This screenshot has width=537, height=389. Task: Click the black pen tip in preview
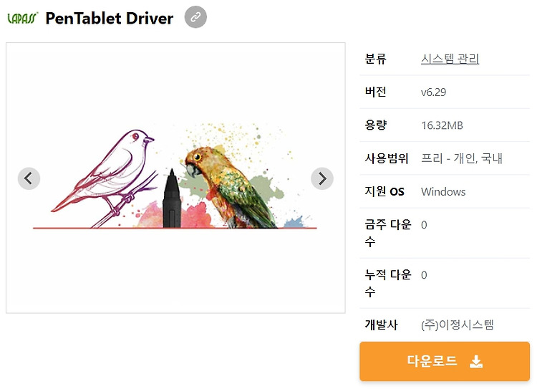(172, 198)
